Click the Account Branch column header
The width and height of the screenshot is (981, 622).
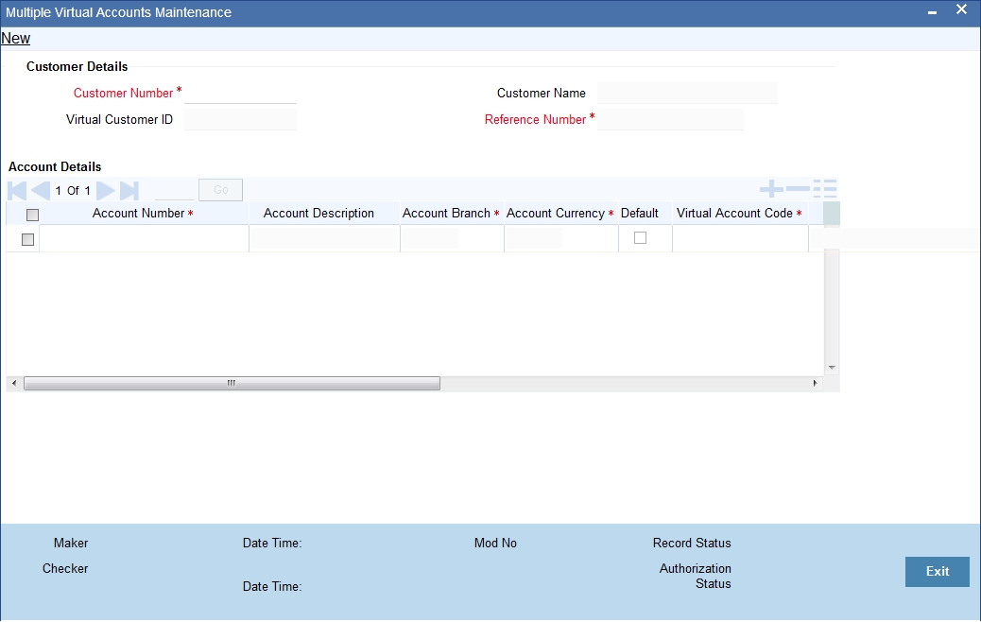coord(451,214)
